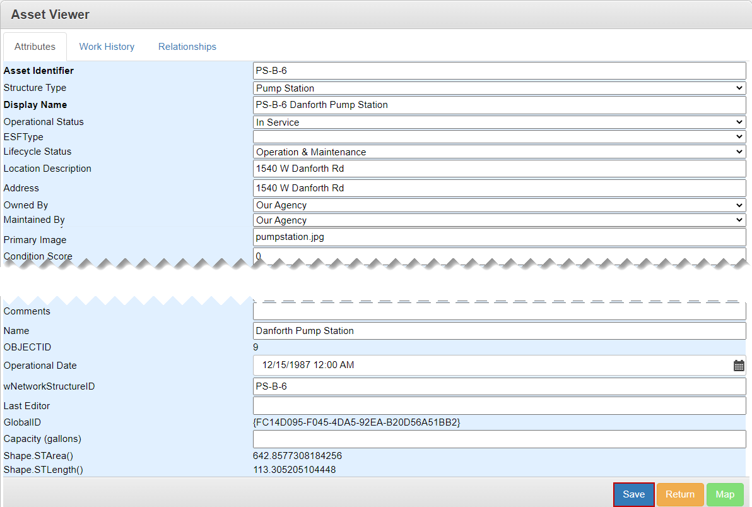Expand the Structure Type dropdown

point(499,88)
